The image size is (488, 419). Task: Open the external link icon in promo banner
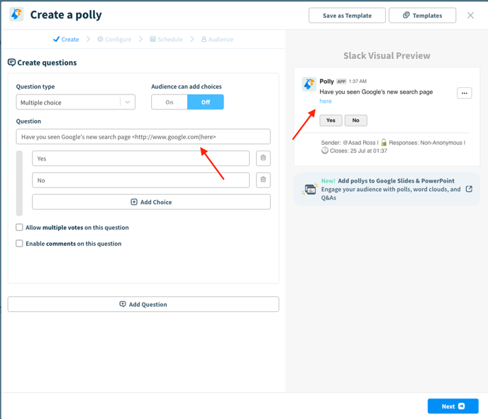pyautogui.click(x=469, y=189)
